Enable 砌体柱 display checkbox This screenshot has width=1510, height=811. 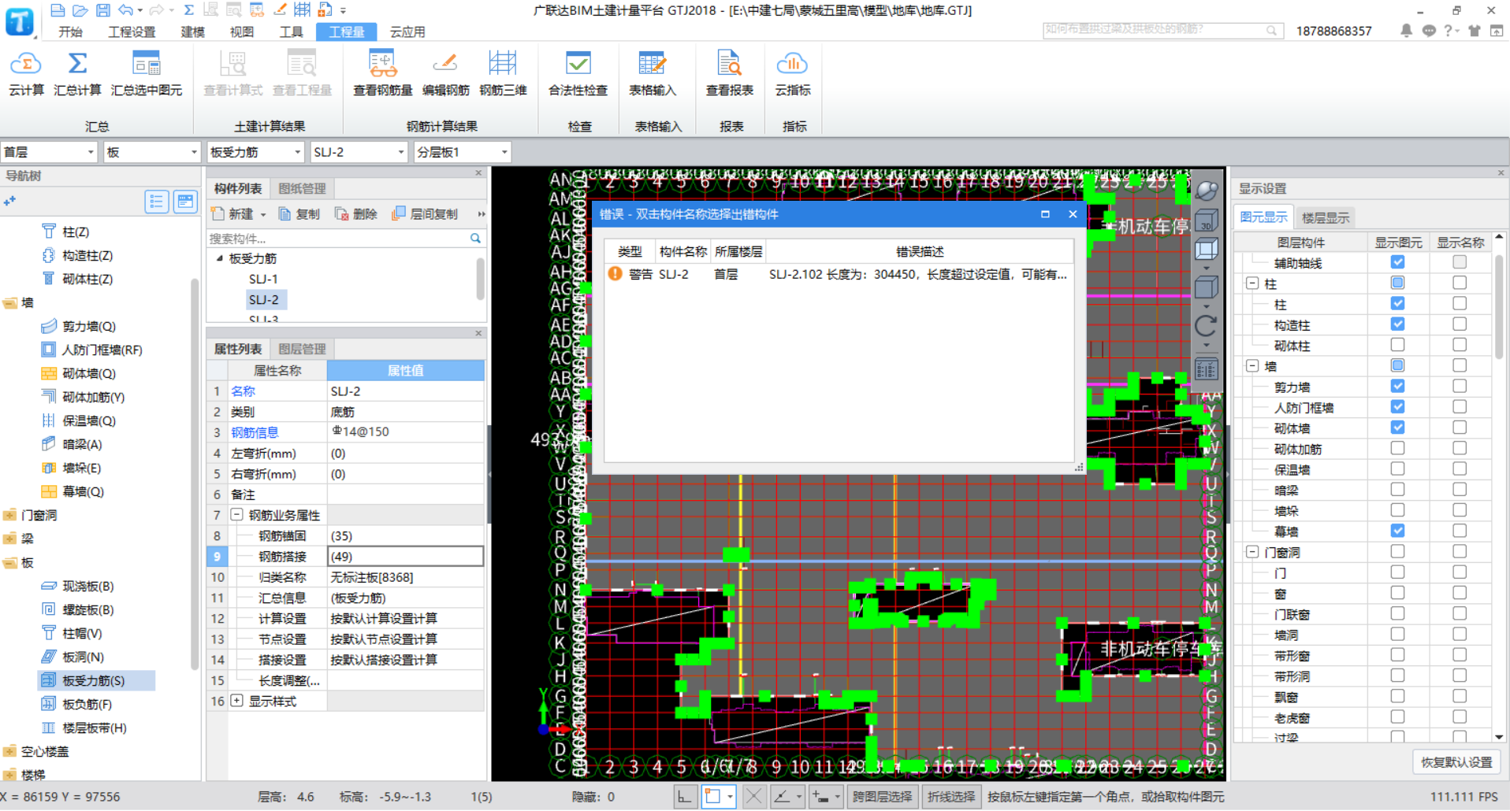[x=1397, y=345]
